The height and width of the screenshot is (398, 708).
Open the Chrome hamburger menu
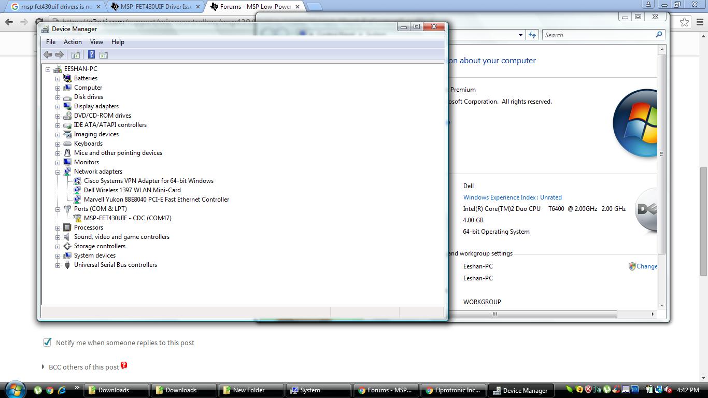tap(700, 22)
